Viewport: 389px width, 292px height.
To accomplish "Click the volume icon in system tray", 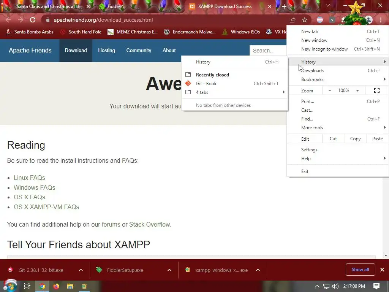I will [335, 286].
